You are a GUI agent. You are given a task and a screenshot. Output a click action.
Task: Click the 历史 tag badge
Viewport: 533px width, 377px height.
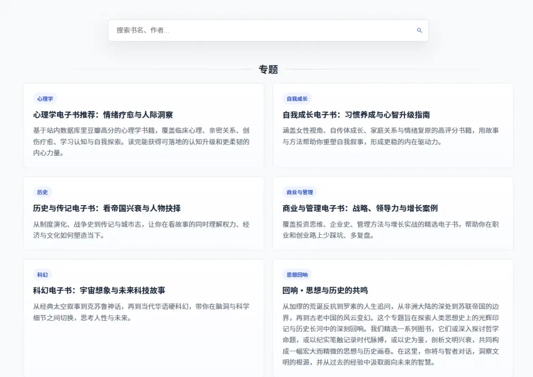coord(42,192)
